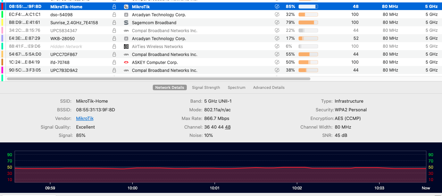Select the Sunrise_2.4GHz_7E4158 network row

221,22
